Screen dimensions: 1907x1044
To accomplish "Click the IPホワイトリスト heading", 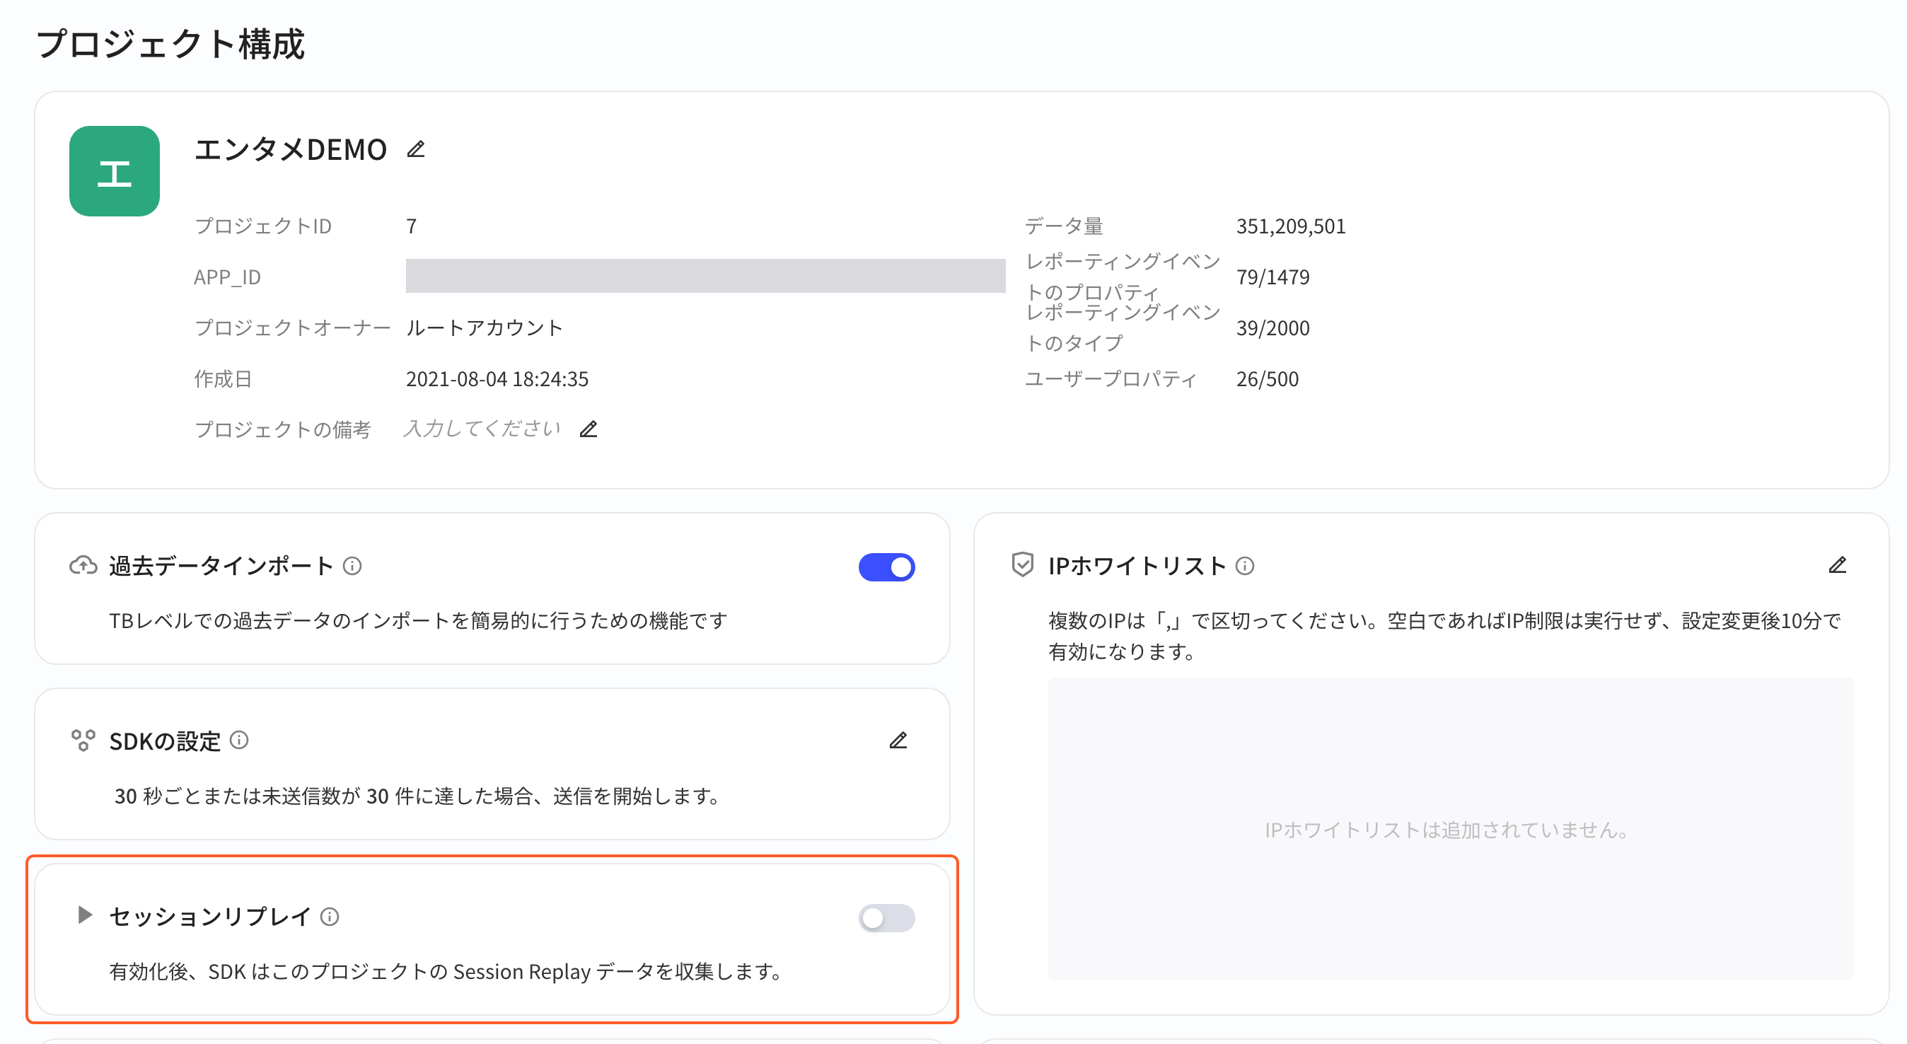I will tap(1137, 567).
